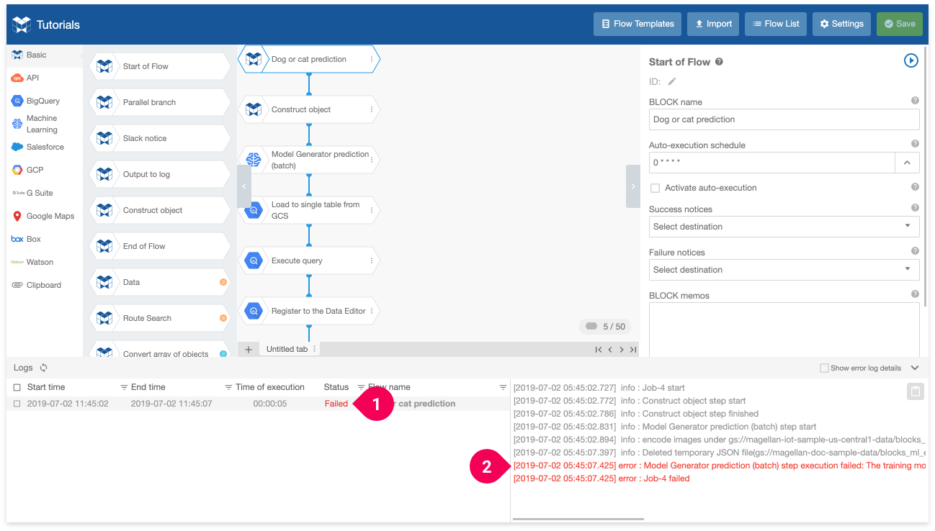Select the BigQuery category

(44, 101)
